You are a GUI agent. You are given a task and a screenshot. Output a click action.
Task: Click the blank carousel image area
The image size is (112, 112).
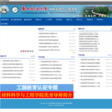click(17, 40)
